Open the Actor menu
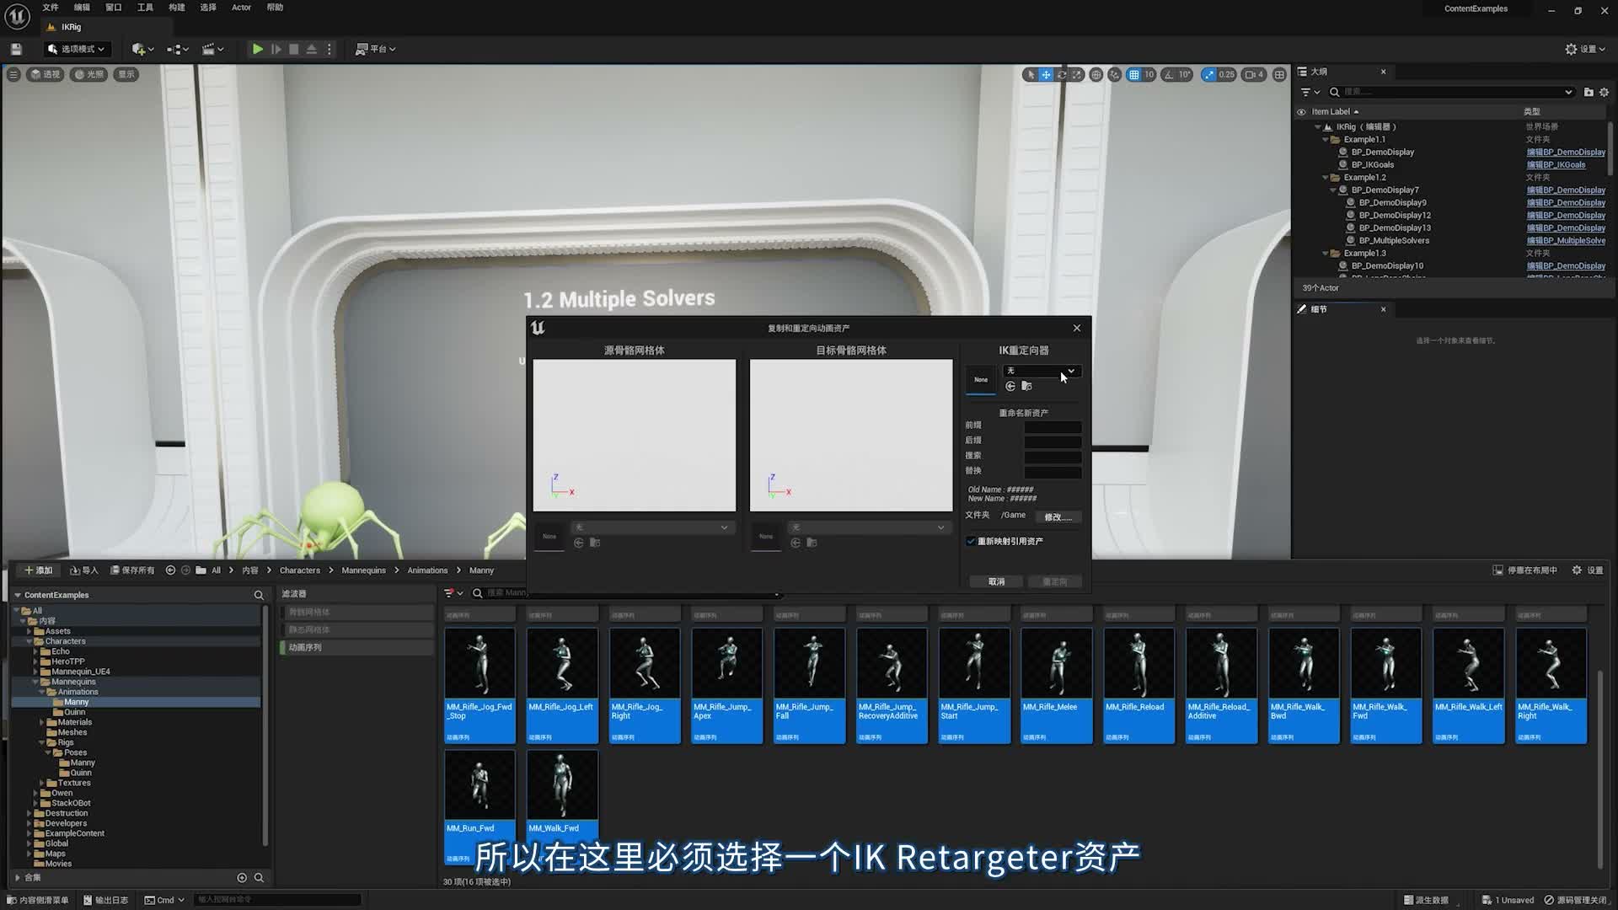 [241, 8]
